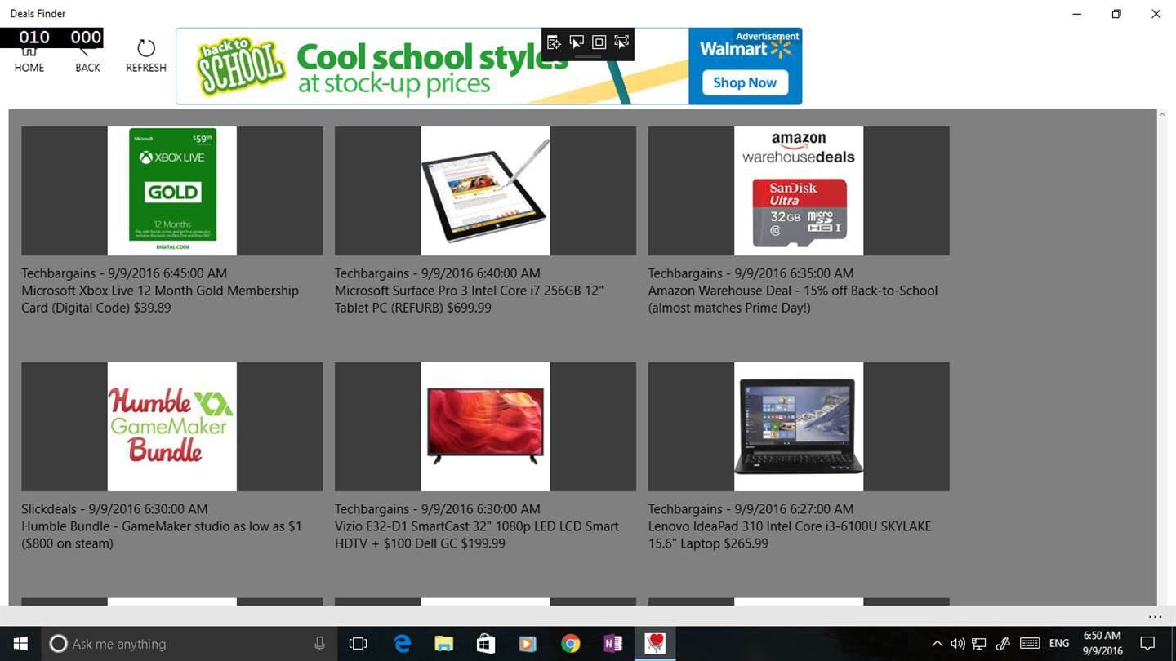Viewport: 1176px width, 661px height.
Task: Click 'Slickdeals - 9/9/2016 6:30:00 AM' line
Action: (x=114, y=509)
